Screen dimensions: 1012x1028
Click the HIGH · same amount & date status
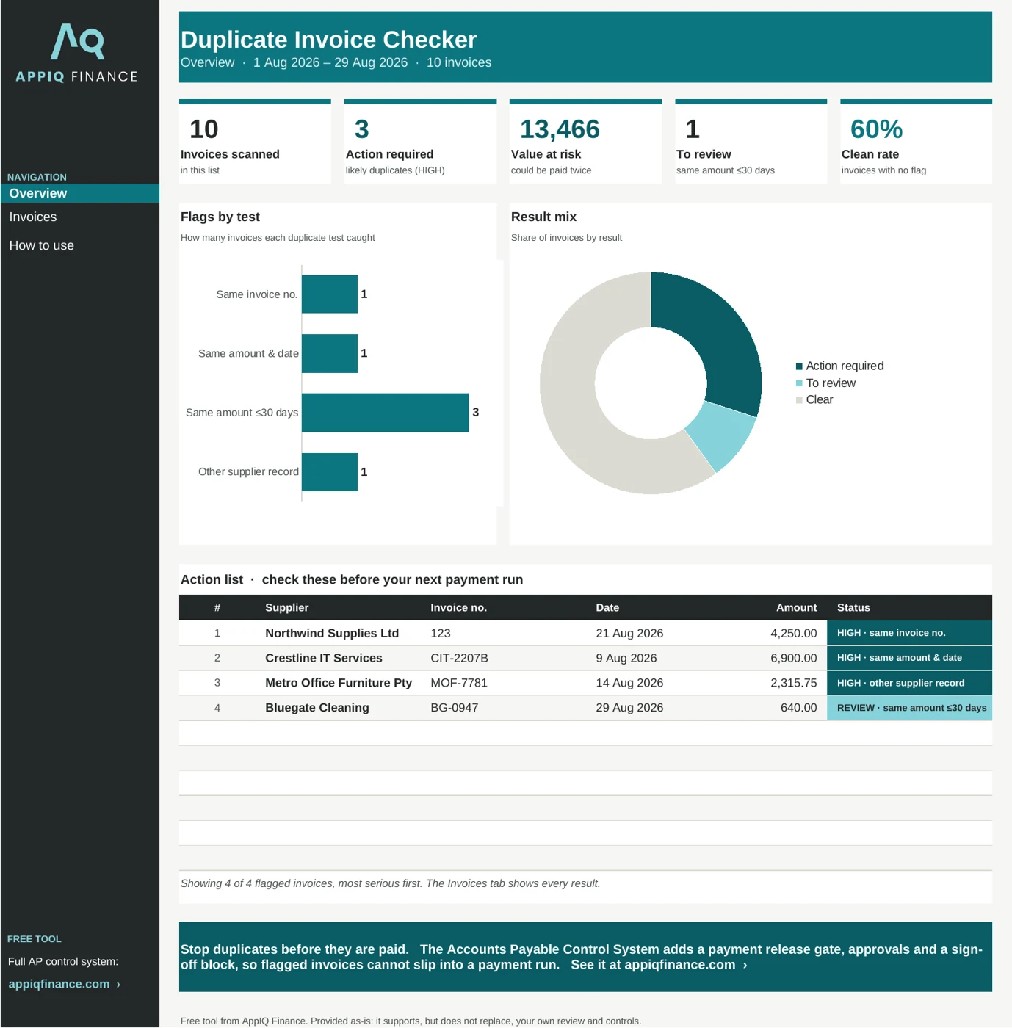point(909,658)
